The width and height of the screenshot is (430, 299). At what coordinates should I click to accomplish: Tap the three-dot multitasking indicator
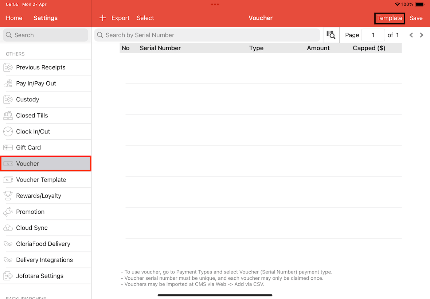coord(215,4)
